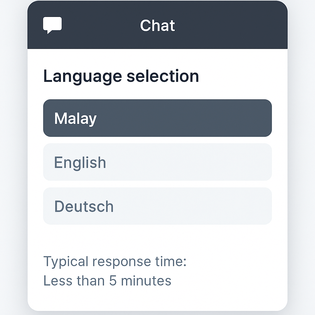This screenshot has width=315, height=315.
Task: Click the word "Deutsch" for German
Action: (84, 206)
